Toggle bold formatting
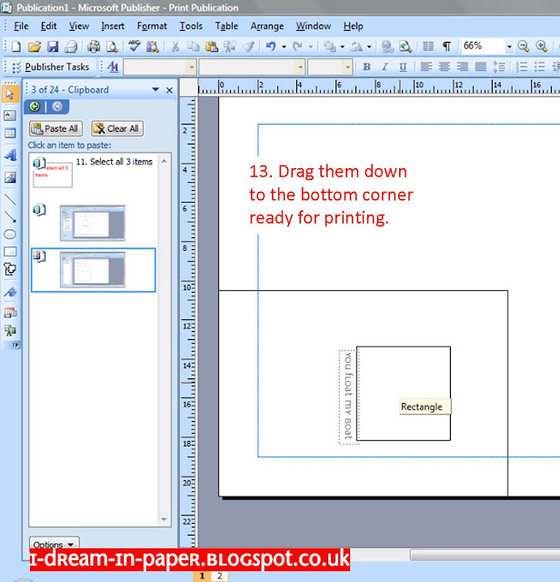The height and width of the screenshot is (582, 560). coord(366,67)
